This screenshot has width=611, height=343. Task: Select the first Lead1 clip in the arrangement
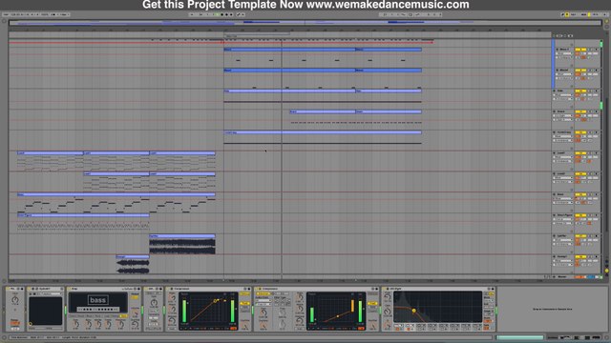tap(51, 153)
